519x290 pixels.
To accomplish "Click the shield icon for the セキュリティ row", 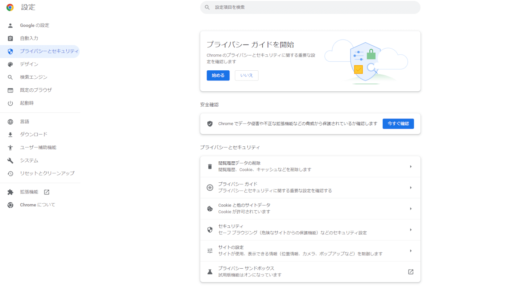I will (210, 229).
